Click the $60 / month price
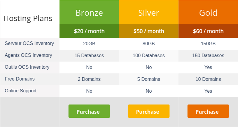 click(x=208, y=31)
